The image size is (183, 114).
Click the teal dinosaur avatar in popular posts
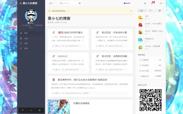pos(140,40)
